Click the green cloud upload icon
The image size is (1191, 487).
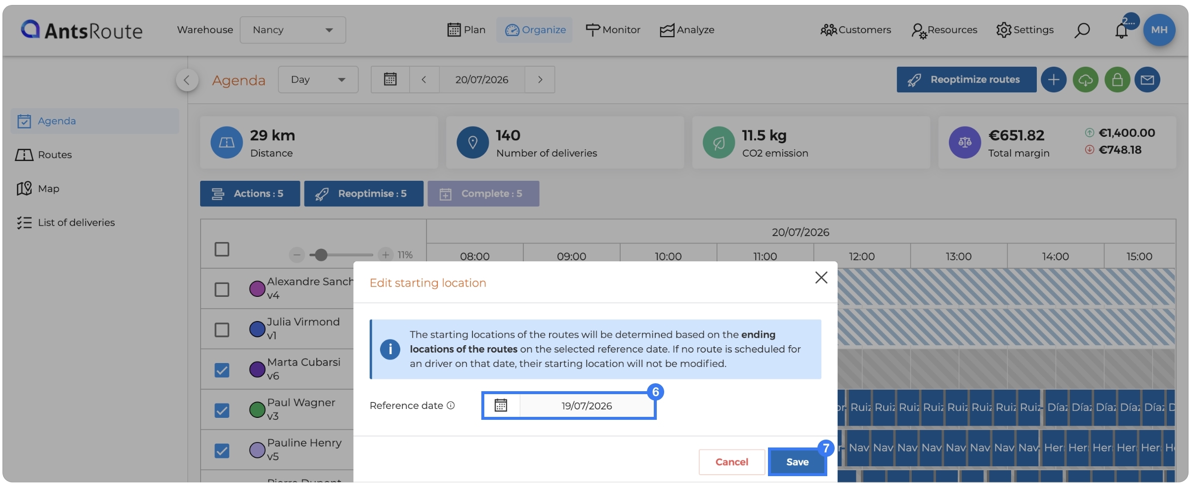(x=1085, y=80)
